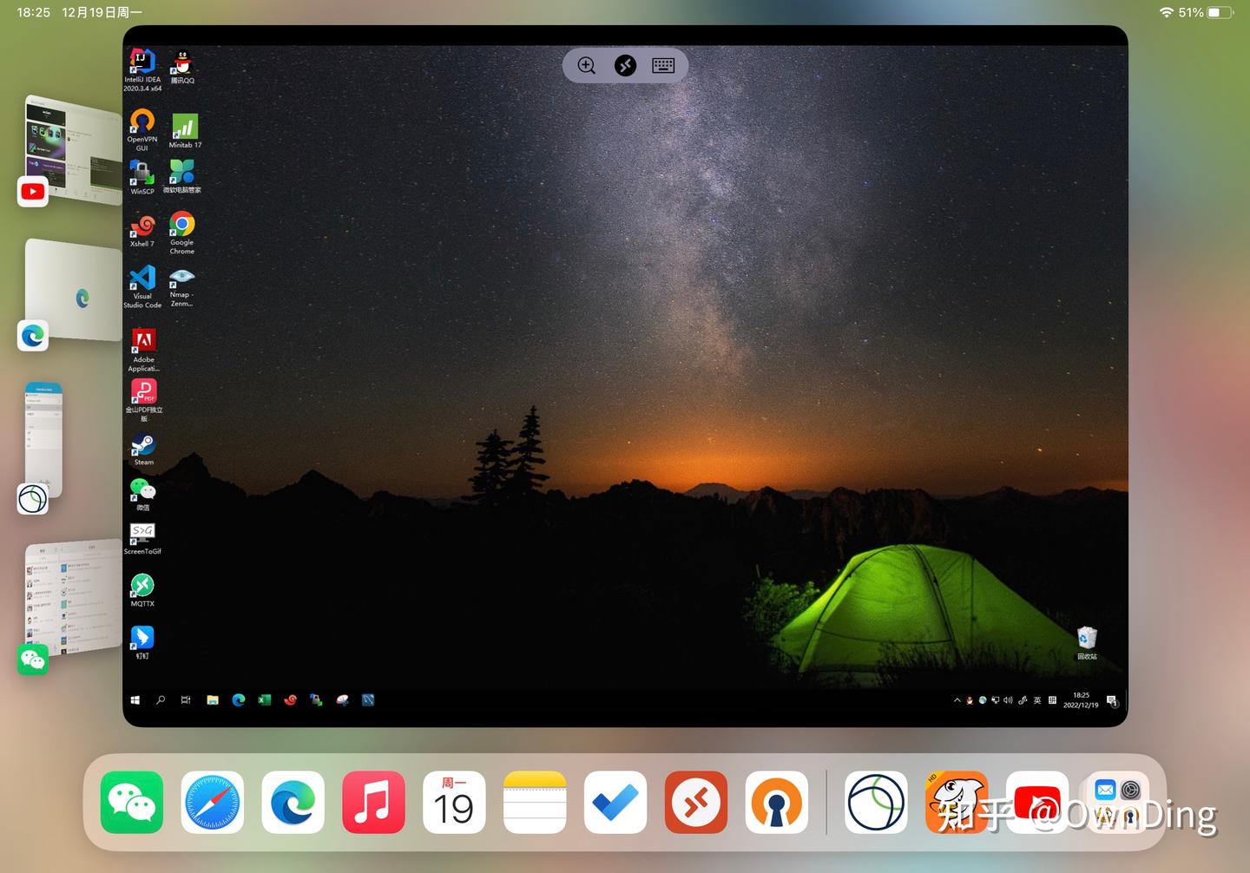Open Visual Studio Code desktop shortcut
Image resolution: width=1250 pixels, height=873 pixels.
pos(142,286)
